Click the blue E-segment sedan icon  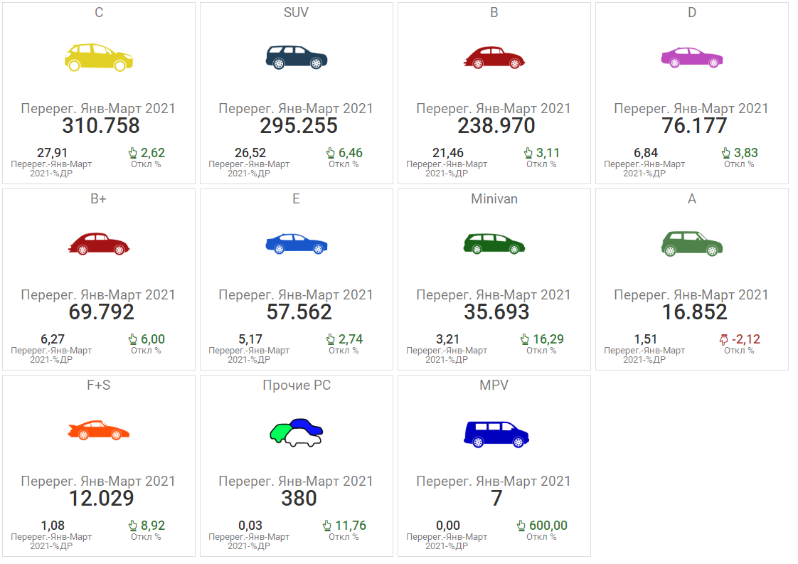(x=297, y=244)
